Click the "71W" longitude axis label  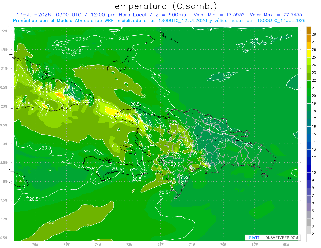[192, 244]
